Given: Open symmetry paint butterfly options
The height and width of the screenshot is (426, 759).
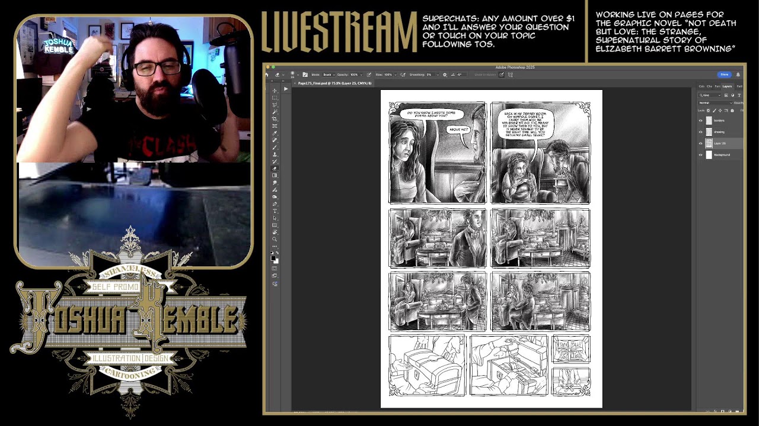Looking at the screenshot, I should tap(511, 75).
